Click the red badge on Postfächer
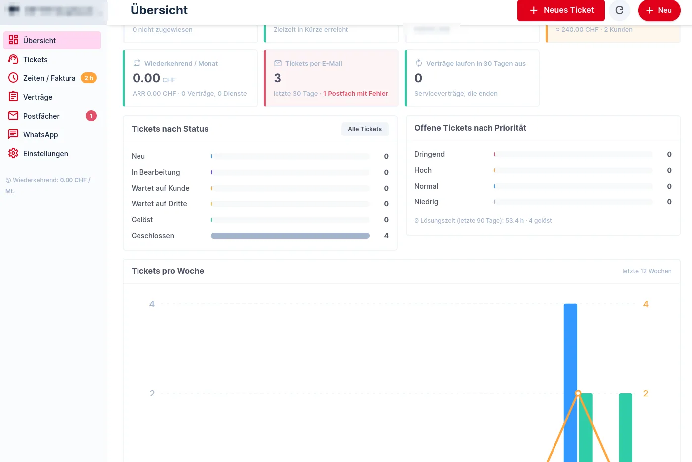 (91, 116)
